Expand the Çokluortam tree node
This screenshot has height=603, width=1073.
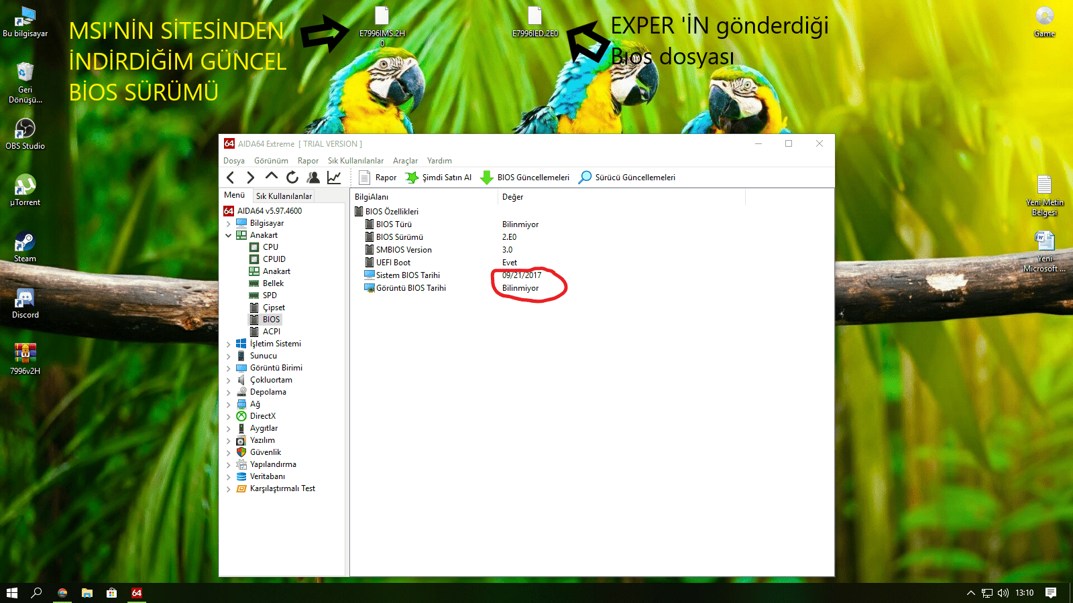(229, 381)
